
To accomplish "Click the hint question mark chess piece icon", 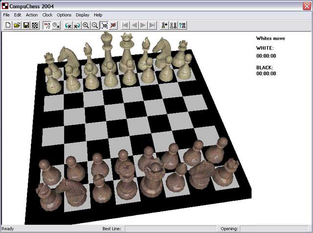I will [x=182, y=25].
